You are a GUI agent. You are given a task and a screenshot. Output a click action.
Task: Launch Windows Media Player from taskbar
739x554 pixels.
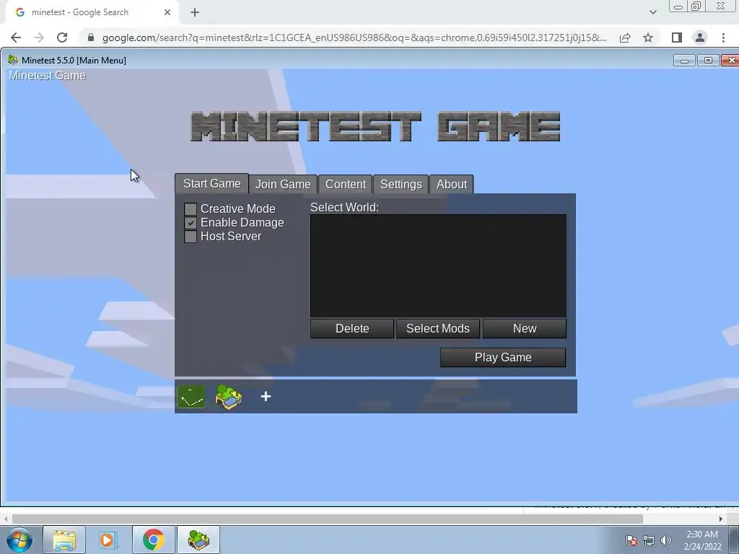(x=108, y=540)
